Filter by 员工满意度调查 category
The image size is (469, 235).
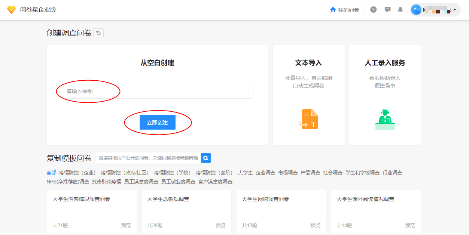(x=141, y=182)
